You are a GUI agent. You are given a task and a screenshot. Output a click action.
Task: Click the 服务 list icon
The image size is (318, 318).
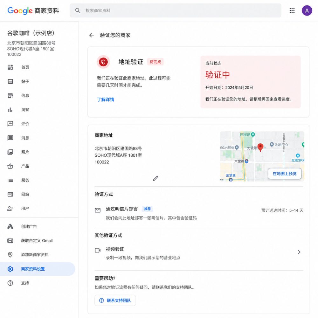pos(10,180)
